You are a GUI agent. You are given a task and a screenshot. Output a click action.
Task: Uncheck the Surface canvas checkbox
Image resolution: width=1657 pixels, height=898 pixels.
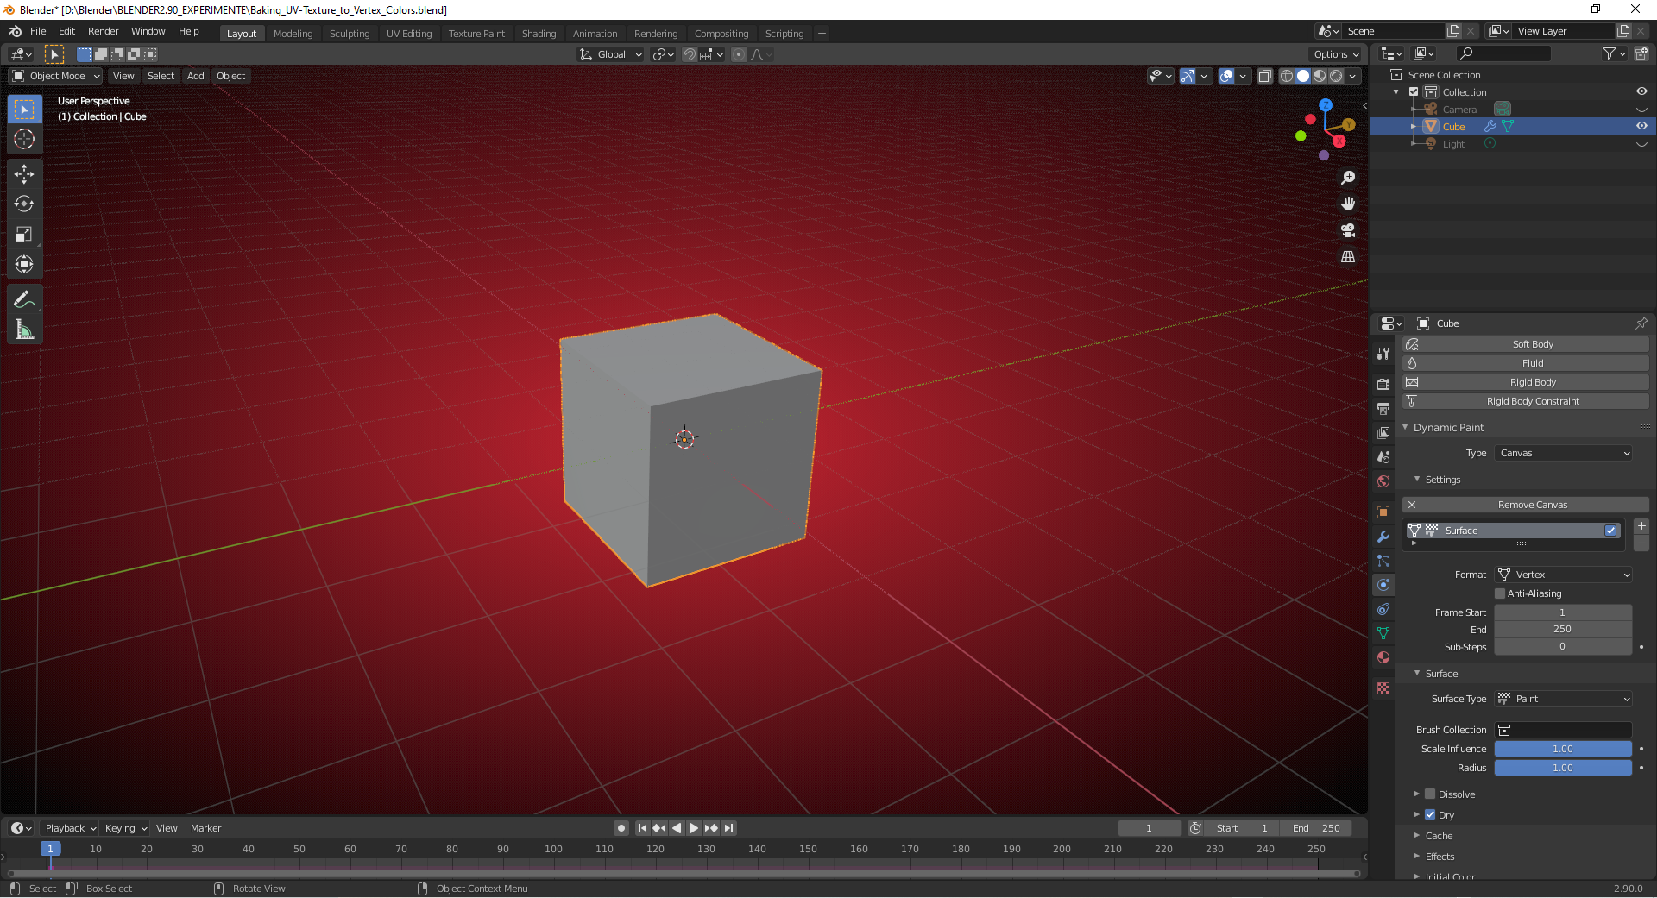pyautogui.click(x=1612, y=531)
